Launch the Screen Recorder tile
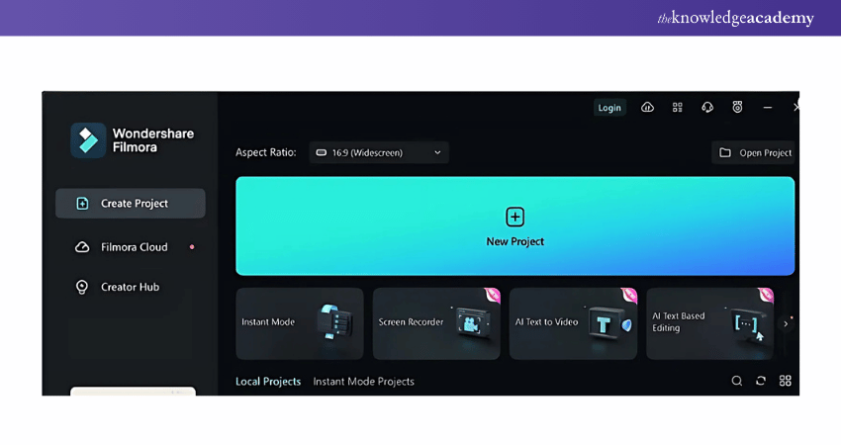The height and width of the screenshot is (445, 841). [x=436, y=323]
